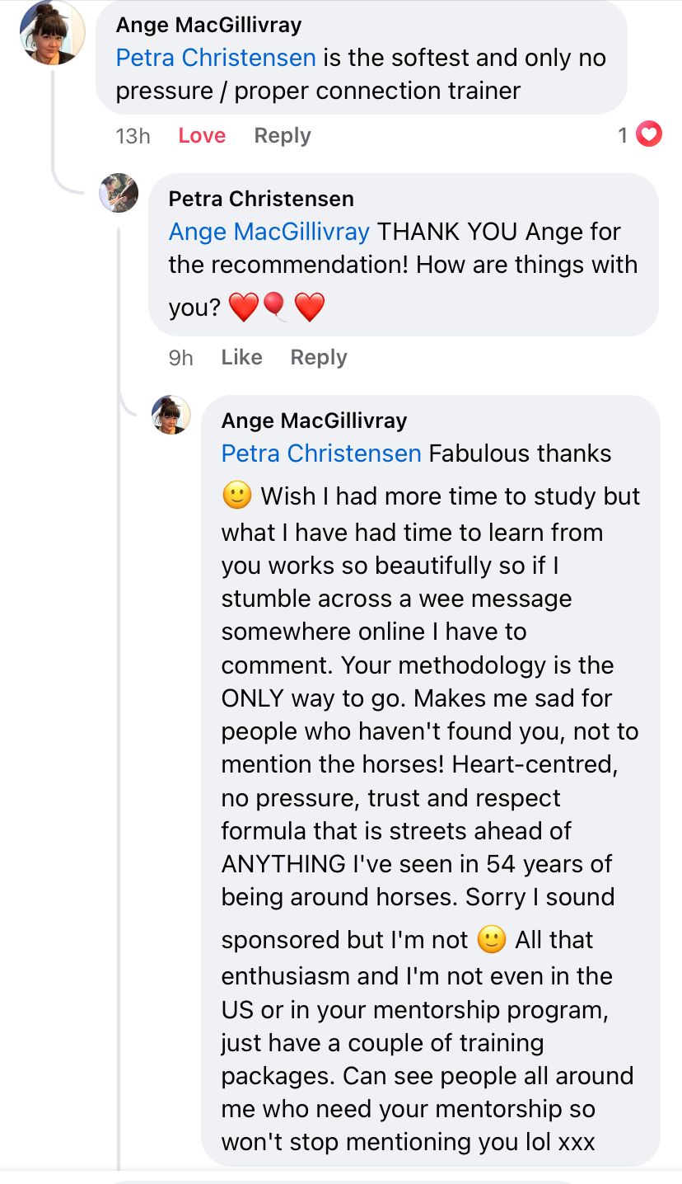Screen dimensions: 682x1184
Task: Open Petra Christensen's profile picture
Action: [x=119, y=193]
